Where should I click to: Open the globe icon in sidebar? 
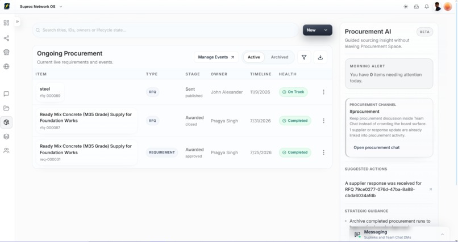click(x=6, y=66)
